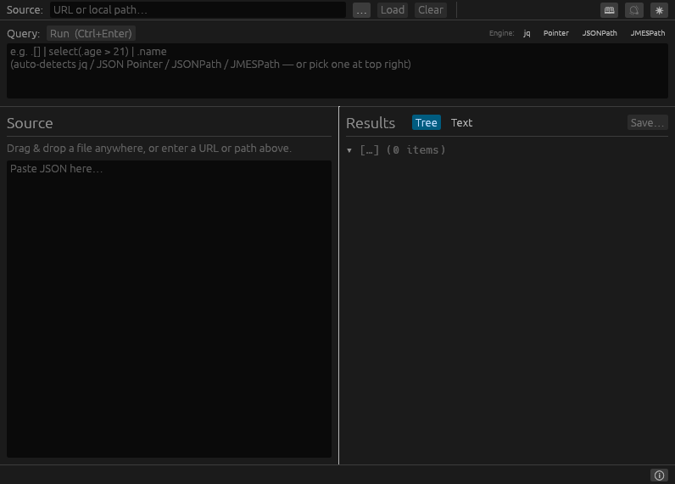Click the Paste JSON here text area
The height and width of the screenshot is (484, 675).
pyautogui.click(x=170, y=309)
